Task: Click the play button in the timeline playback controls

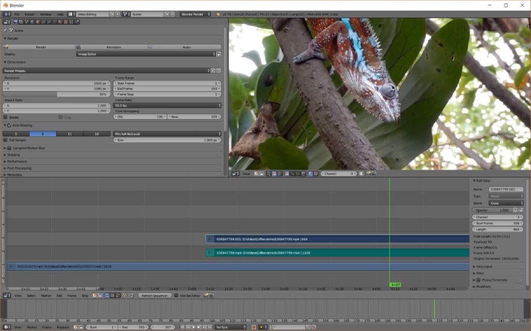Action: point(199,327)
